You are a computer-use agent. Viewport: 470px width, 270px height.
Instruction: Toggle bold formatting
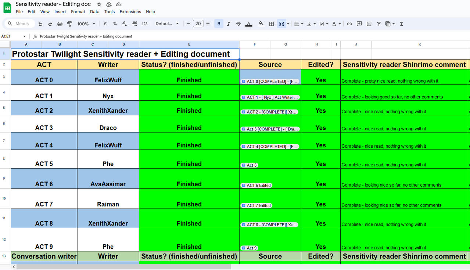click(x=219, y=24)
